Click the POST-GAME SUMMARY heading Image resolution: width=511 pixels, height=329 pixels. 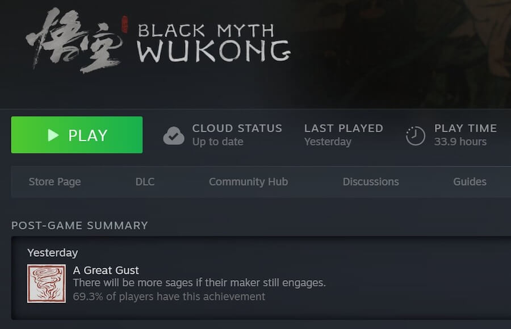[x=79, y=226]
